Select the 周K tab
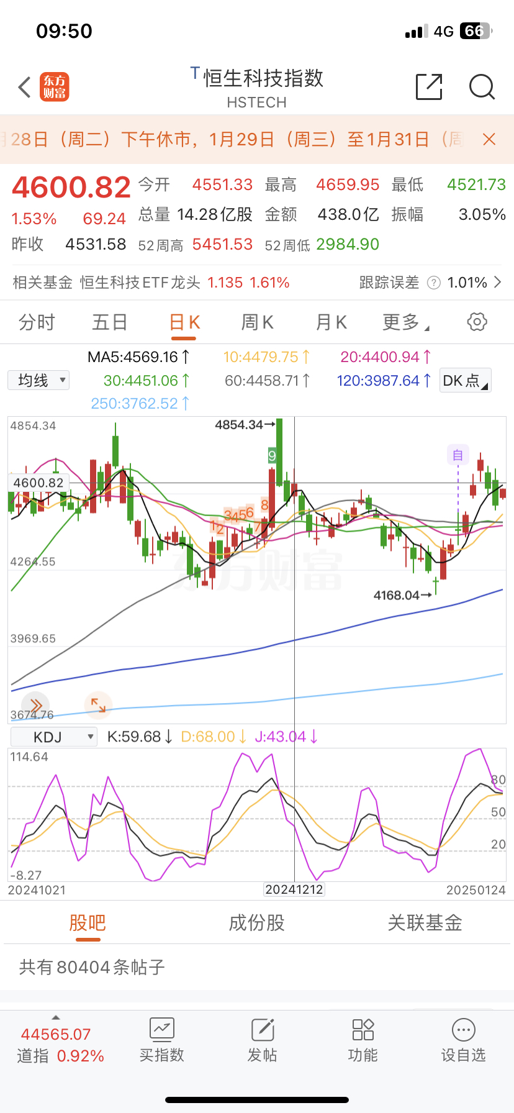 coord(258,322)
